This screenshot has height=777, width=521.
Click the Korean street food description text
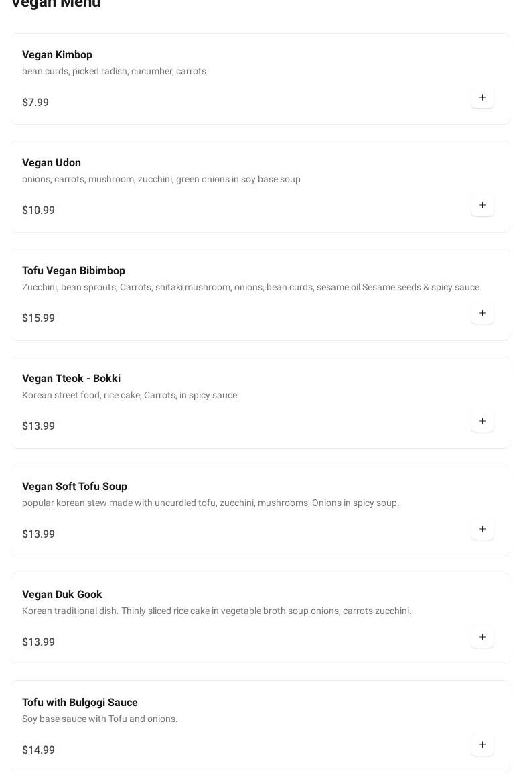coord(131,396)
